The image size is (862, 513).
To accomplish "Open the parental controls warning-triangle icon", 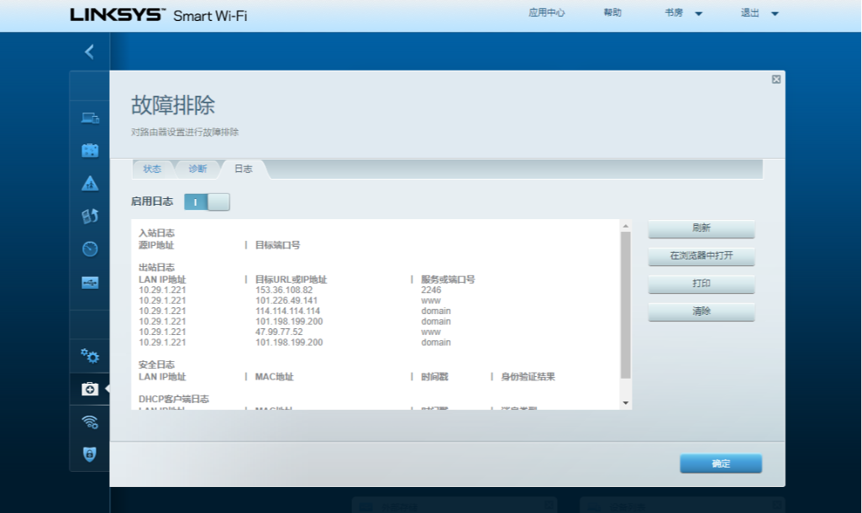I will point(90,183).
